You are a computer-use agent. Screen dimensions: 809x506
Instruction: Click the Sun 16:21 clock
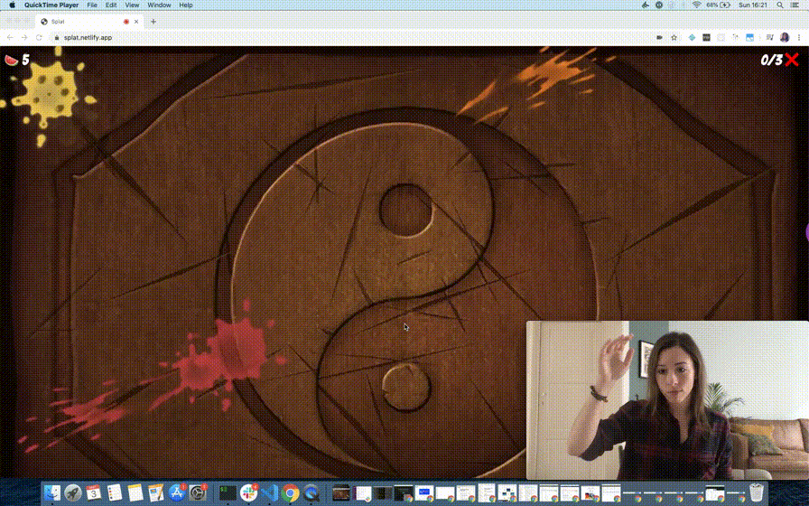tap(753, 5)
